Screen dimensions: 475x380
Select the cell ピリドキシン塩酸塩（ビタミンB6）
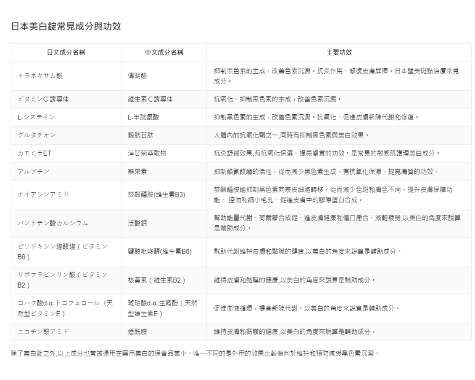(x=66, y=252)
